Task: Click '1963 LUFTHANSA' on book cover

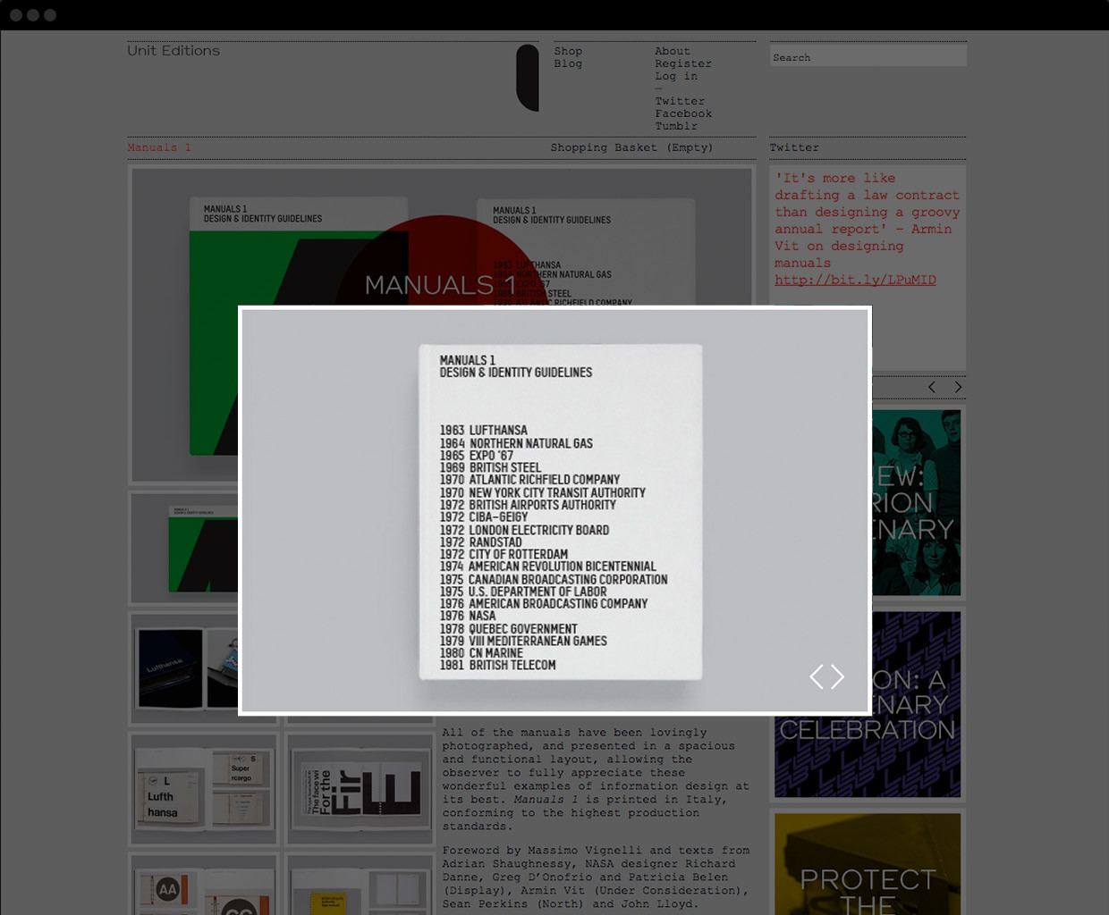Action: (x=483, y=430)
